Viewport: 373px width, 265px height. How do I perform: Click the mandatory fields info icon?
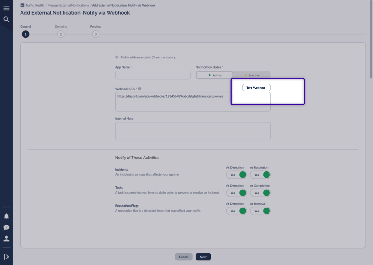click(x=117, y=57)
